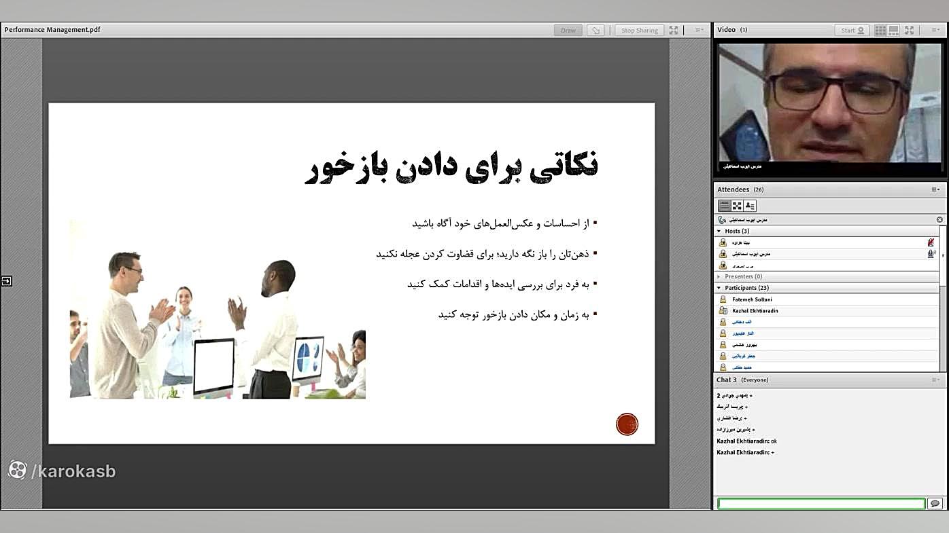Image resolution: width=949 pixels, height=533 pixels.
Task: Select Attendees breakout room view icon
Action: click(x=737, y=206)
